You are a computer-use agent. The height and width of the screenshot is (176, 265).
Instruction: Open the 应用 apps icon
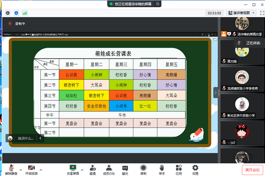point(179,169)
